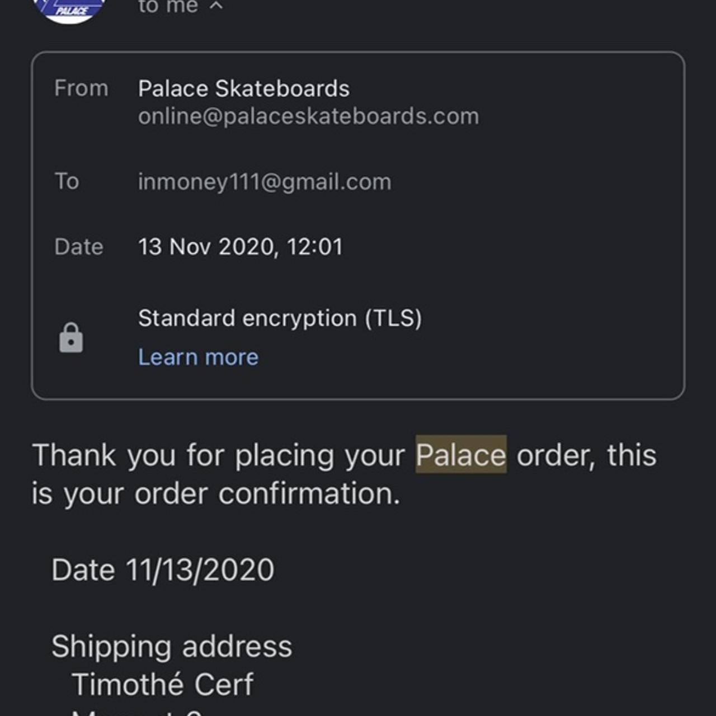Tap the name "Timothé Cerf"
Screen dimensions: 716x716
pyautogui.click(x=162, y=684)
